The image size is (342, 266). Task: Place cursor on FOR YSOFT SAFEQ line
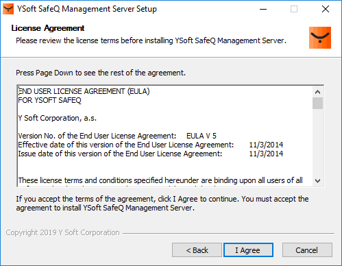[49, 100]
